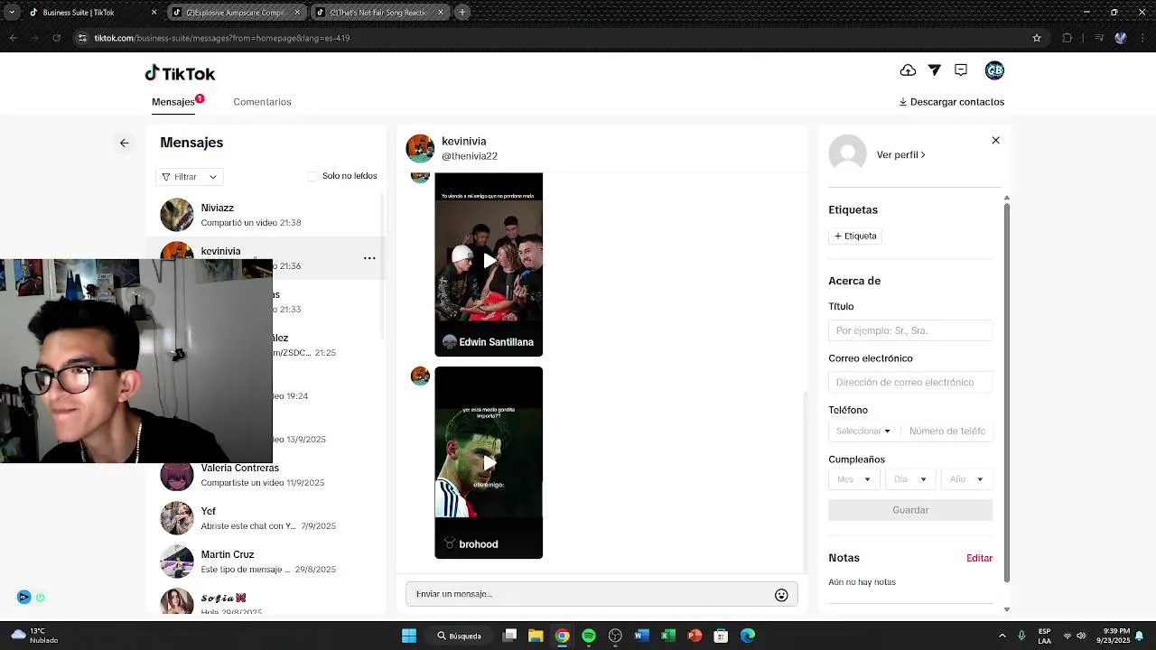Open the Windows Start menu
Screen dimensions: 1156x650
click(409, 636)
